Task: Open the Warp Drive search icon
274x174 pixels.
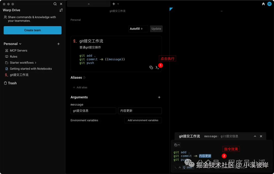Action: (x=55, y=4)
